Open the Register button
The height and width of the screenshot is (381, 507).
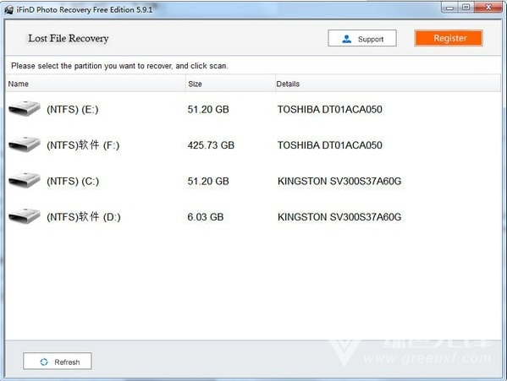pyautogui.click(x=449, y=38)
